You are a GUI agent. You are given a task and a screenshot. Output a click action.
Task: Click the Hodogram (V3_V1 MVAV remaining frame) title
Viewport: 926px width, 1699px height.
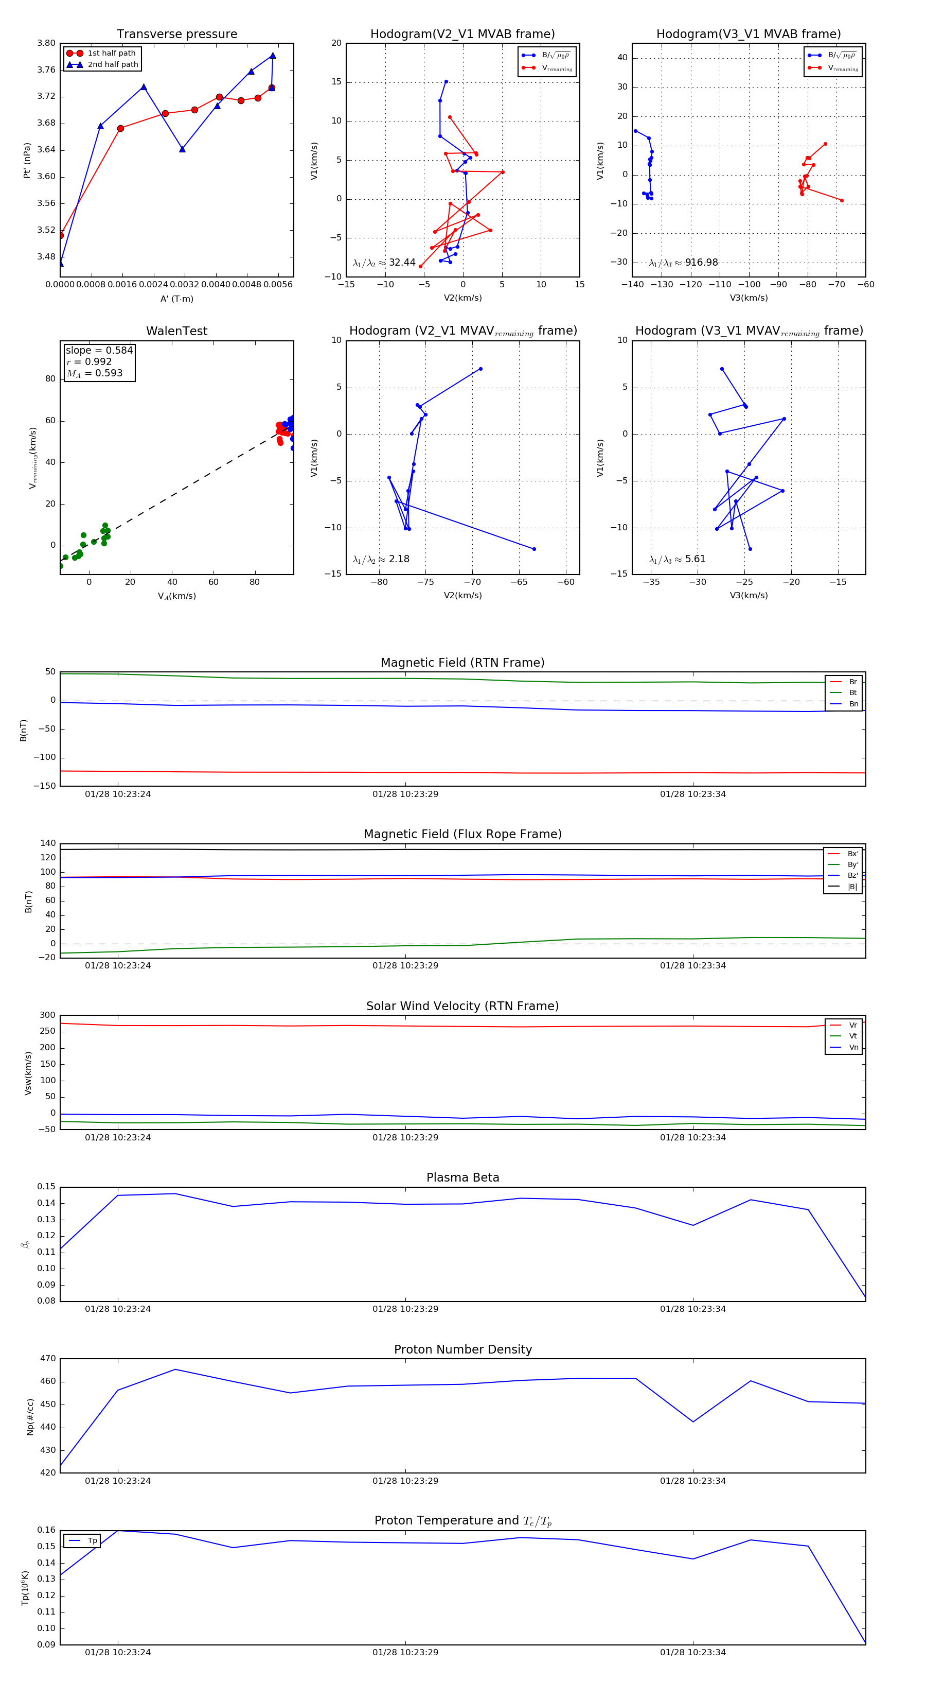(749, 331)
